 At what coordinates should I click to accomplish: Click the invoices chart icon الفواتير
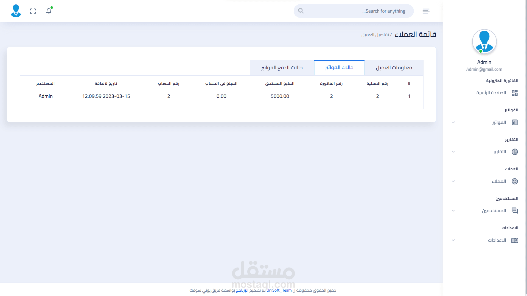click(515, 123)
